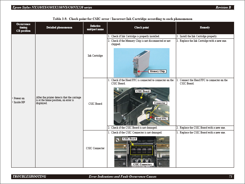
Task: Click the Defective unit/part name header
Action: point(95,28)
